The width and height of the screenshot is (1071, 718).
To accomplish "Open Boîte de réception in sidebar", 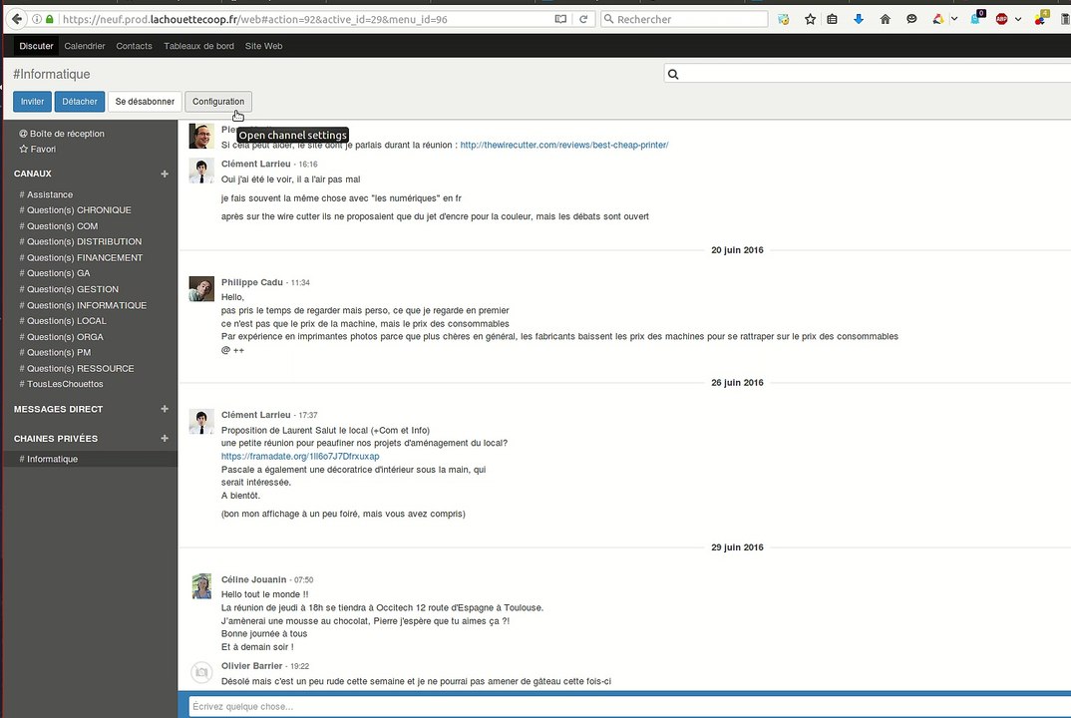I will coord(62,134).
